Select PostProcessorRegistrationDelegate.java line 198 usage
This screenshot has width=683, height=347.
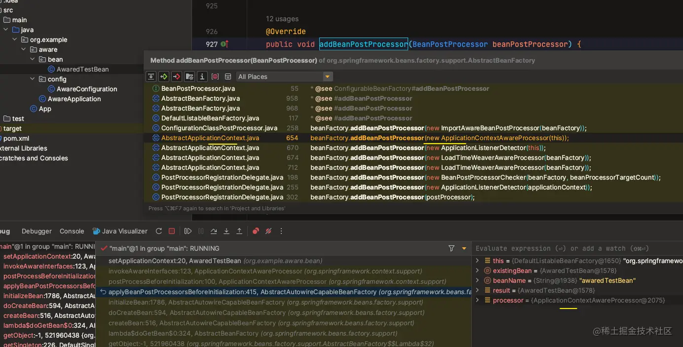click(x=413, y=177)
